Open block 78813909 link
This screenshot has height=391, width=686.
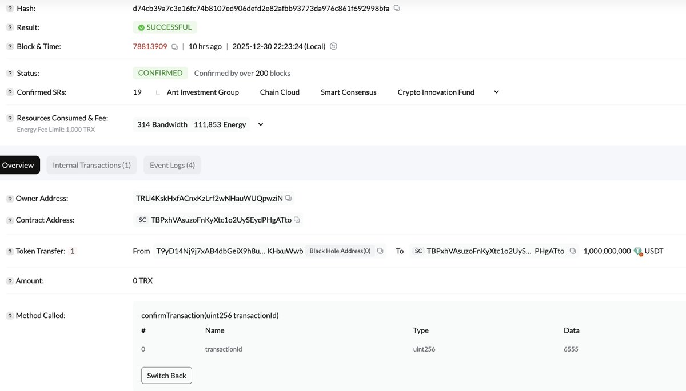point(150,46)
